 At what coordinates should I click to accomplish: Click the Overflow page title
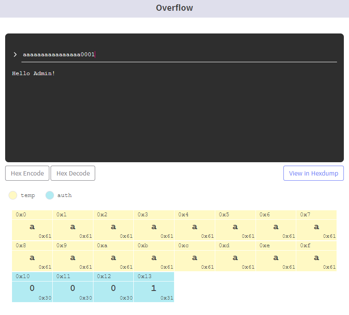pos(174,8)
